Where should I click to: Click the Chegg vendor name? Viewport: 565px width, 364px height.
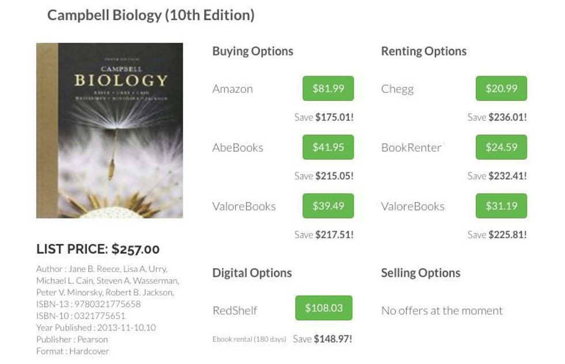(397, 89)
